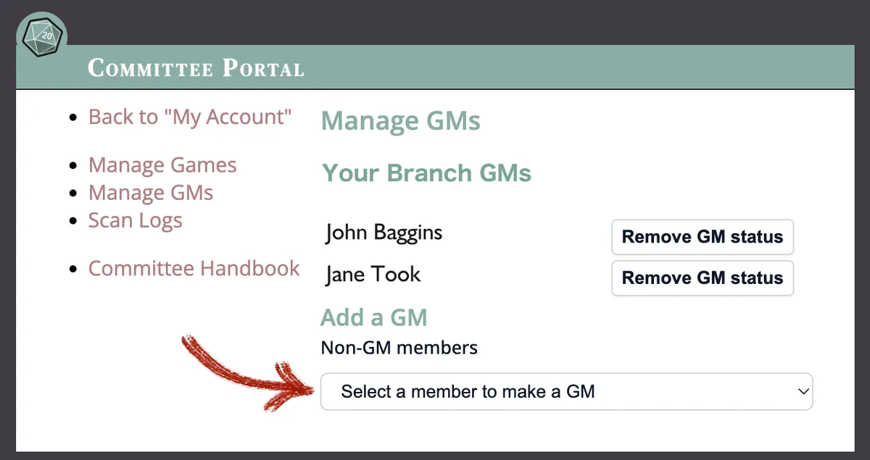Click the red hand-drawn arrow graphic
Viewport: 870px width, 460px height.
[x=246, y=373]
